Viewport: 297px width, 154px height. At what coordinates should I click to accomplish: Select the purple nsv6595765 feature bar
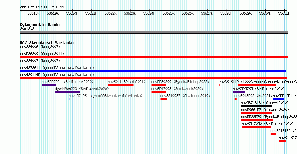point(239,92)
